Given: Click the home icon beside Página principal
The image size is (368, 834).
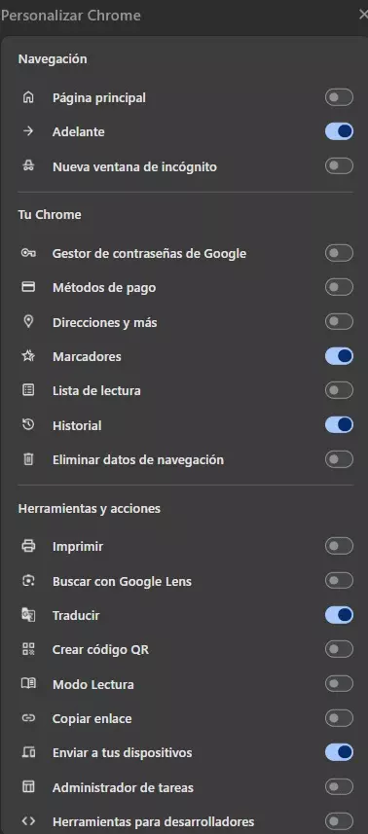Looking at the screenshot, I should pos(28,97).
